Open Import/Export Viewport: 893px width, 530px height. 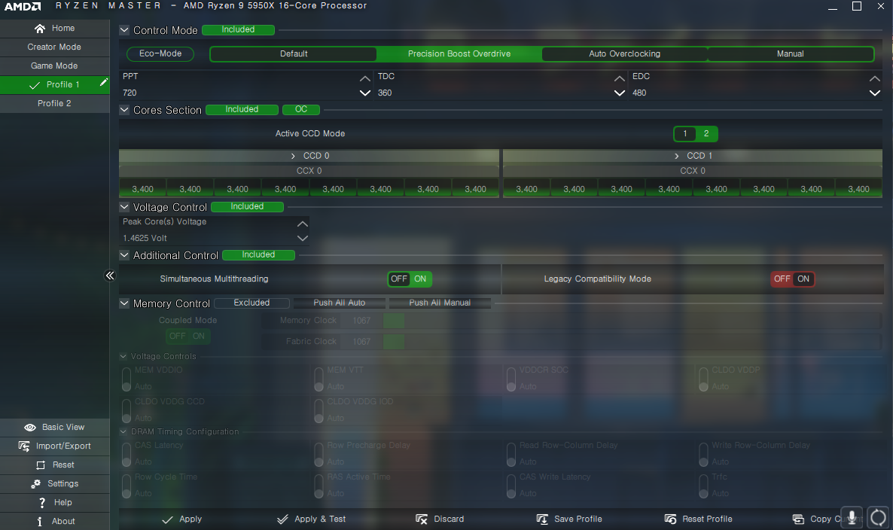click(55, 446)
